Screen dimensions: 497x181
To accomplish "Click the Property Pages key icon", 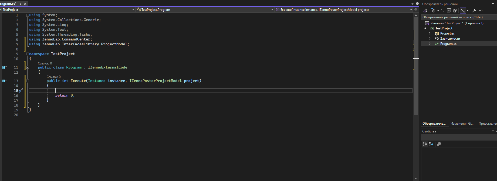I will point(439,144).
